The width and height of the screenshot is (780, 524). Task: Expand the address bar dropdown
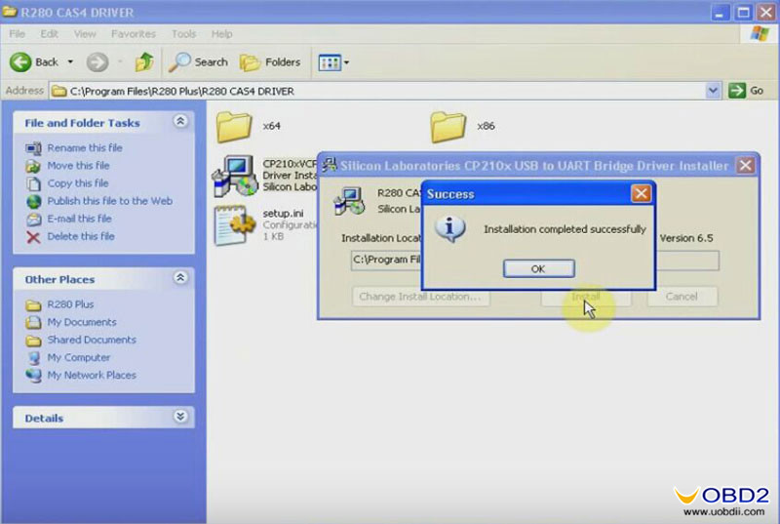(x=713, y=91)
